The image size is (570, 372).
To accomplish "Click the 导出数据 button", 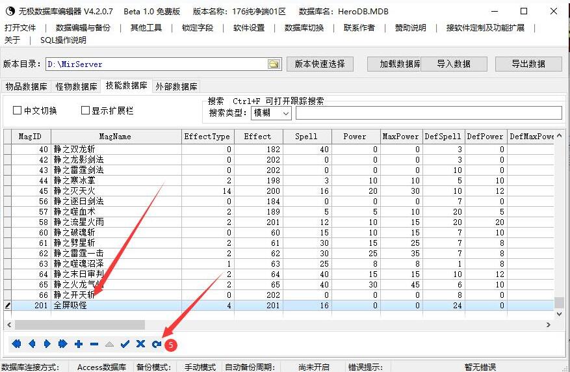I will pyautogui.click(x=528, y=64).
